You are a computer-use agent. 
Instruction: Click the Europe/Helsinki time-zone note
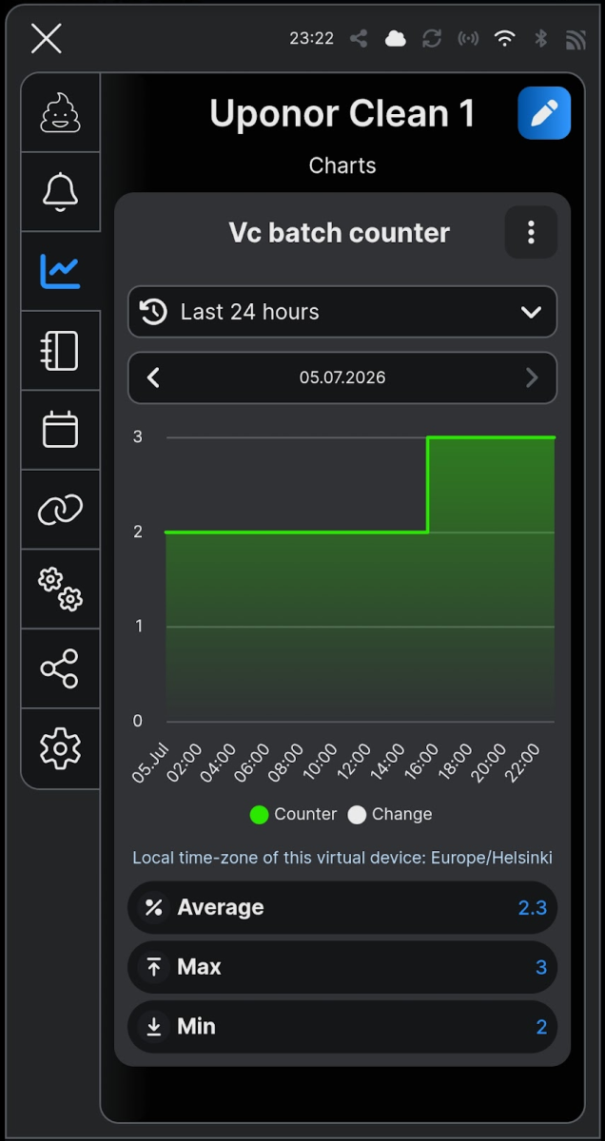tap(342, 858)
